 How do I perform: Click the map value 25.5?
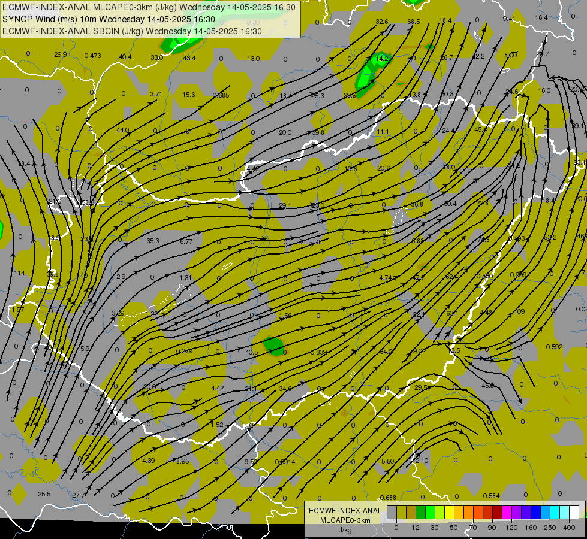[x=44, y=494]
